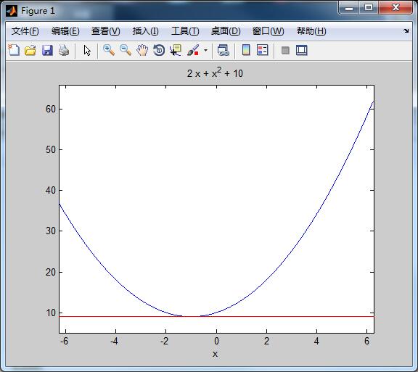
Task: Turn on the Data Cursor tool
Action: click(x=176, y=50)
